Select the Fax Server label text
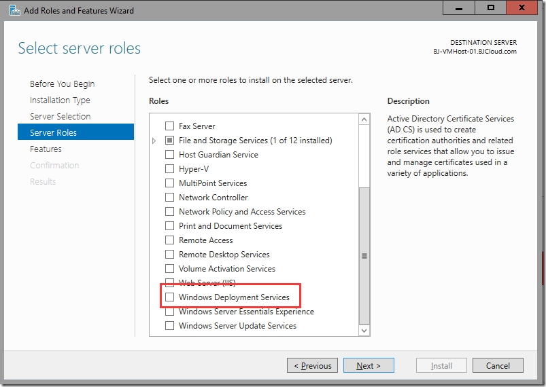The height and width of the screenshot is (387, 546). coord(197,126)
